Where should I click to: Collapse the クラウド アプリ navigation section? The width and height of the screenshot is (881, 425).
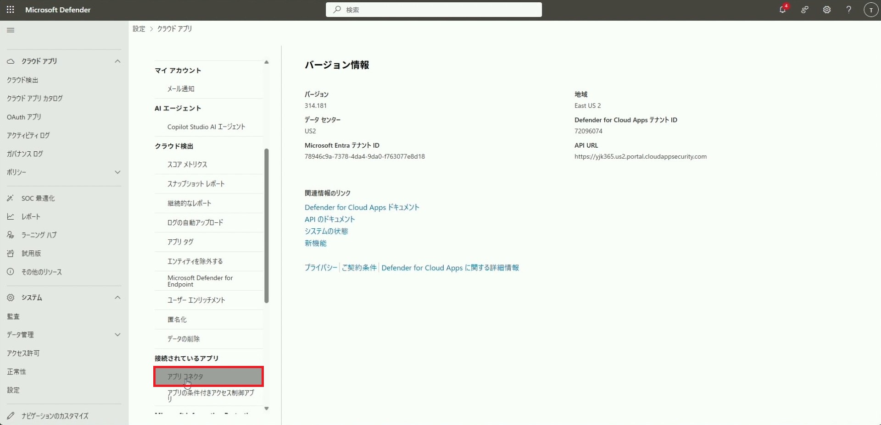pos(117,61)
